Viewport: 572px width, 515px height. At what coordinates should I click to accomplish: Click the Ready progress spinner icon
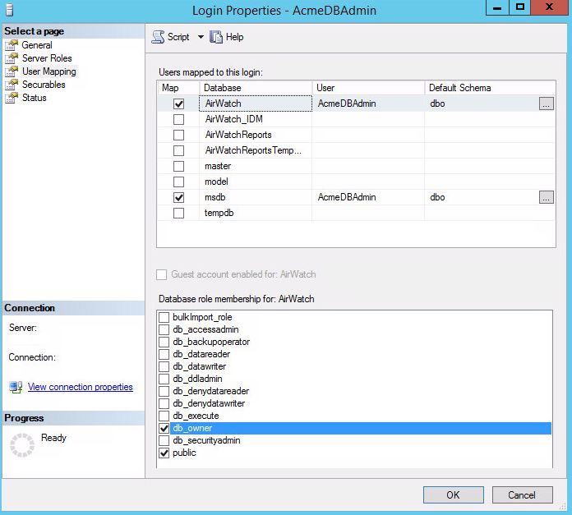pyautogui.click(x=22, y=444)
